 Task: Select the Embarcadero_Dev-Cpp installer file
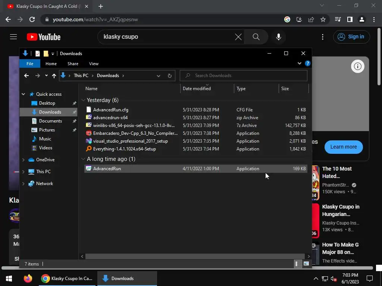[x=195, y=133]
